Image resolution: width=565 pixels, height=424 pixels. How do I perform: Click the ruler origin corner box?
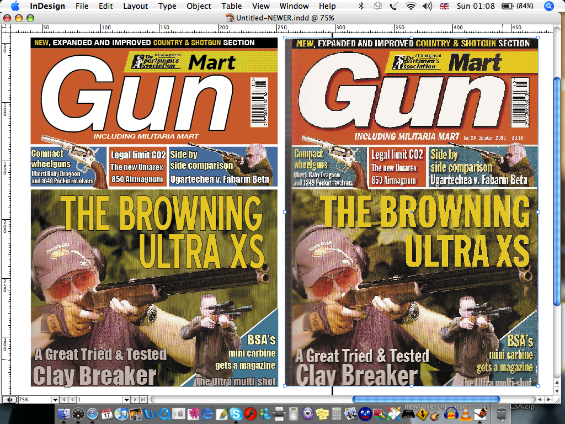[x=7, y=29]
